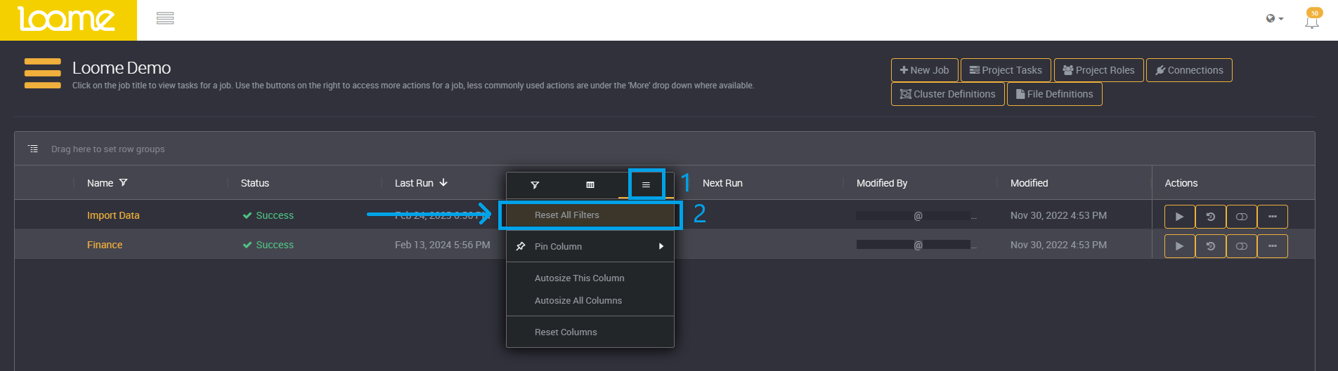Click the row groups icon

click(x=33, y=149)
